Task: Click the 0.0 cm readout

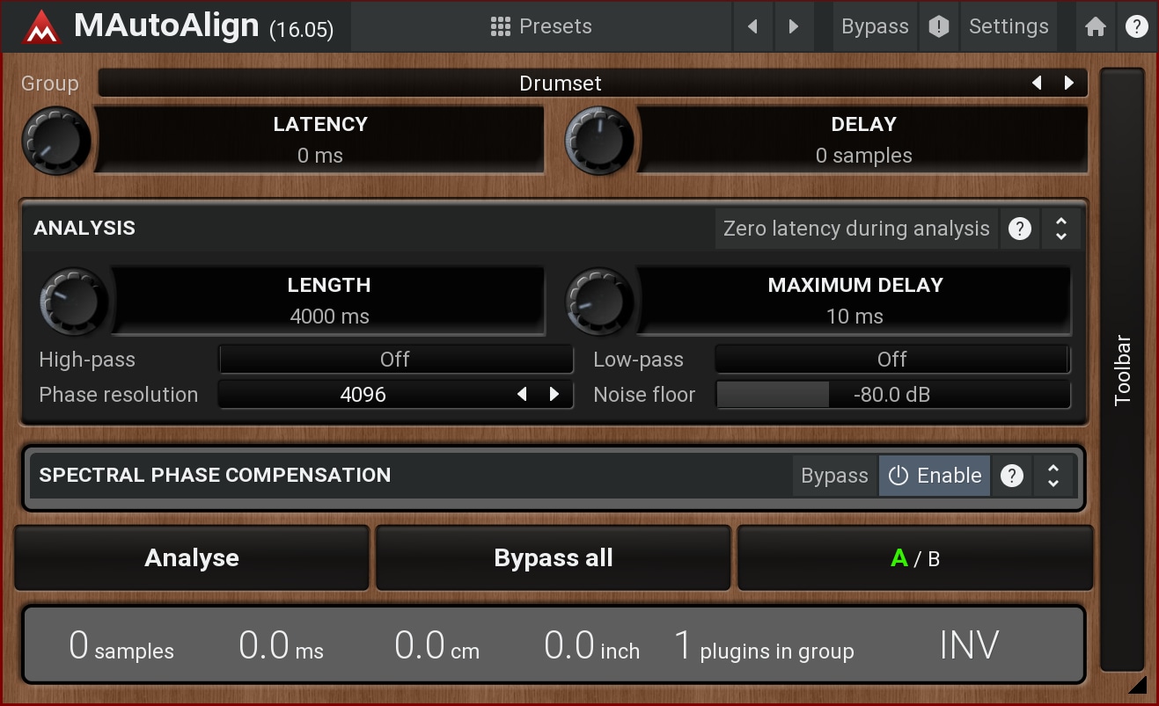Action: click(436, 646)
